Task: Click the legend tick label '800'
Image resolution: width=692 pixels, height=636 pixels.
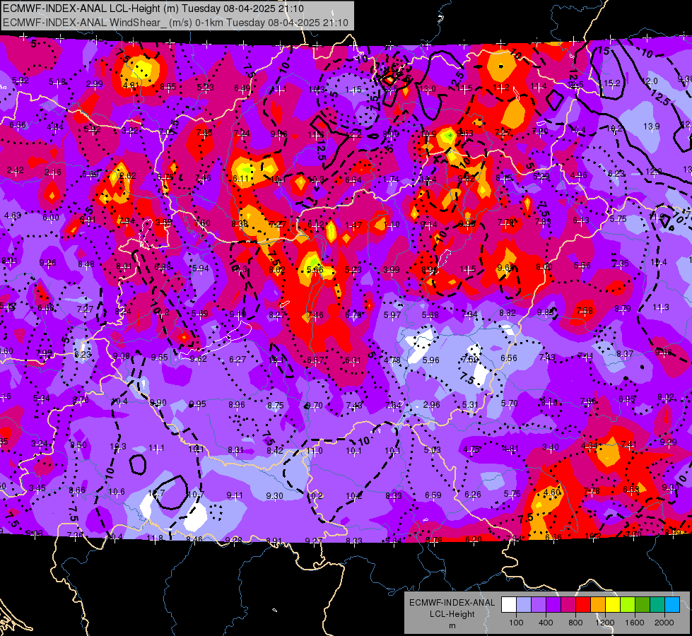Action: tap(575, 623)
